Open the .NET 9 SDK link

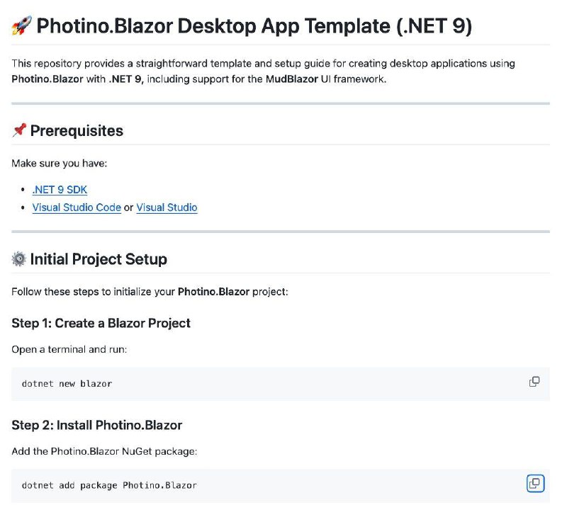(60, 190)
